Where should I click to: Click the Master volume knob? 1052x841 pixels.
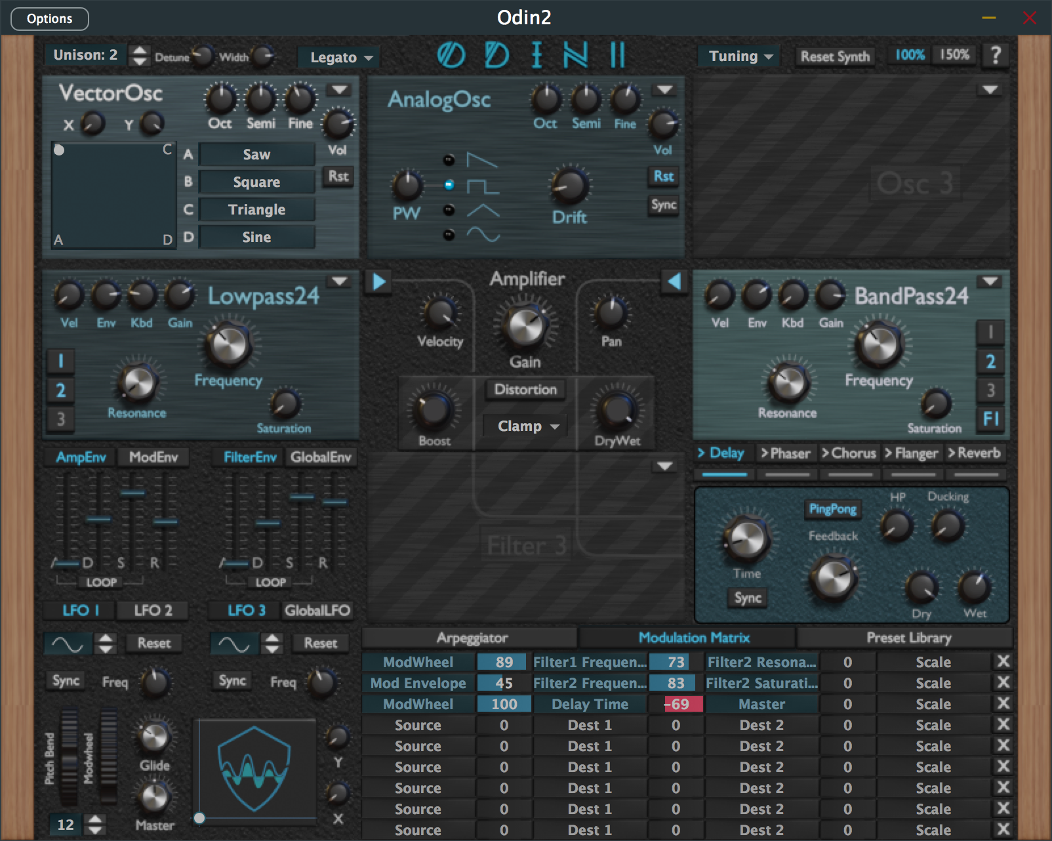[x=155, y=797]
